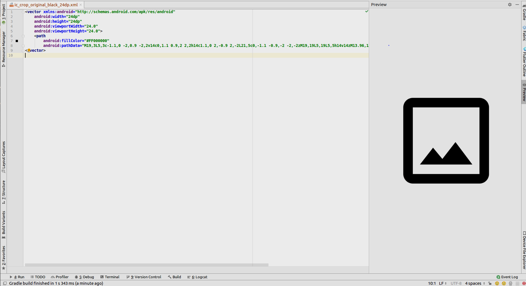Open the Flutter Outline side panel
This screenshot has width=526, height=286.
tap(524, 62)
